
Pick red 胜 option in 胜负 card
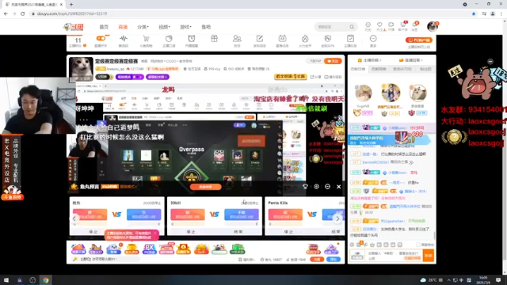(90, 215)
